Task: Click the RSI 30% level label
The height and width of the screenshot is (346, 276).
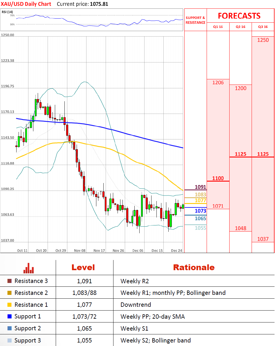Action: [12, 24]
